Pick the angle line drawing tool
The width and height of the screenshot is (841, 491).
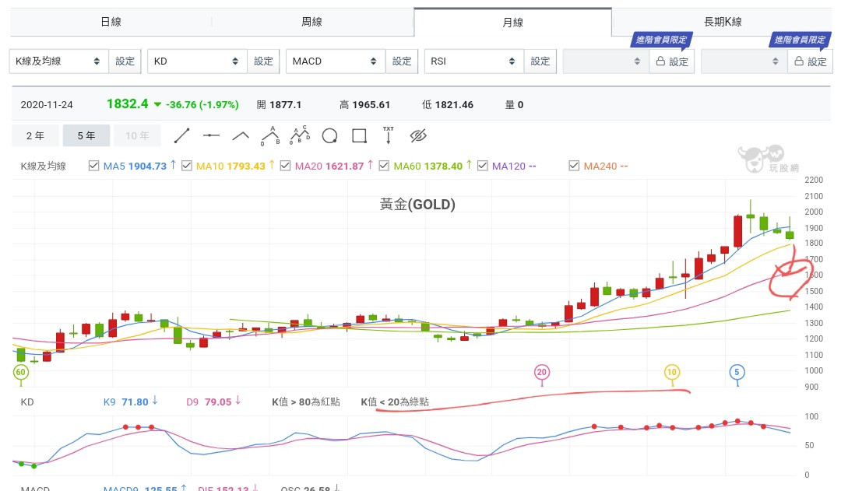pos(241,135)
